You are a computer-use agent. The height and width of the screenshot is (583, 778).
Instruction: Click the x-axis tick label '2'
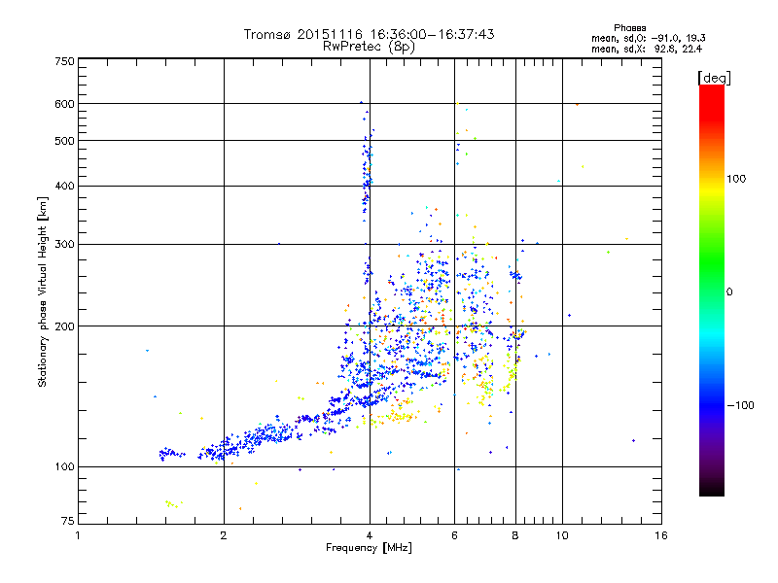click(x=224, y=535)
